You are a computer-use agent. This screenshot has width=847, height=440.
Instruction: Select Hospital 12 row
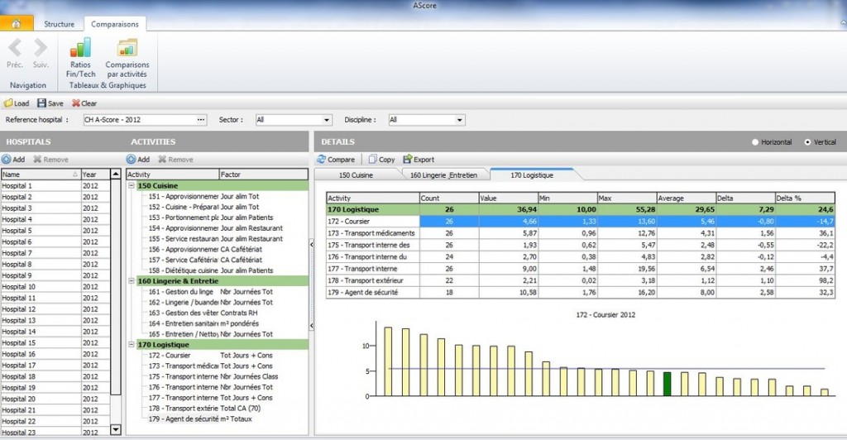pyautogui.click(x=55, y=309)
